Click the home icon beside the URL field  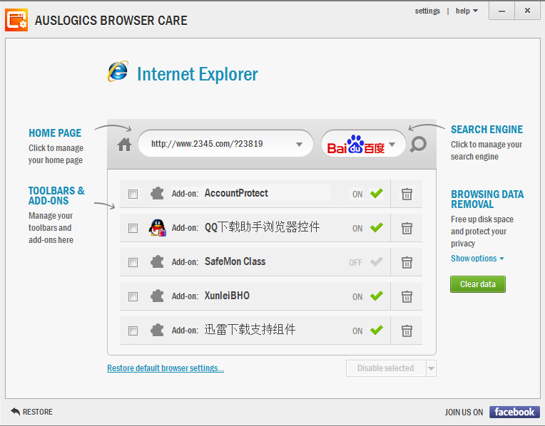tap(125, 145)
